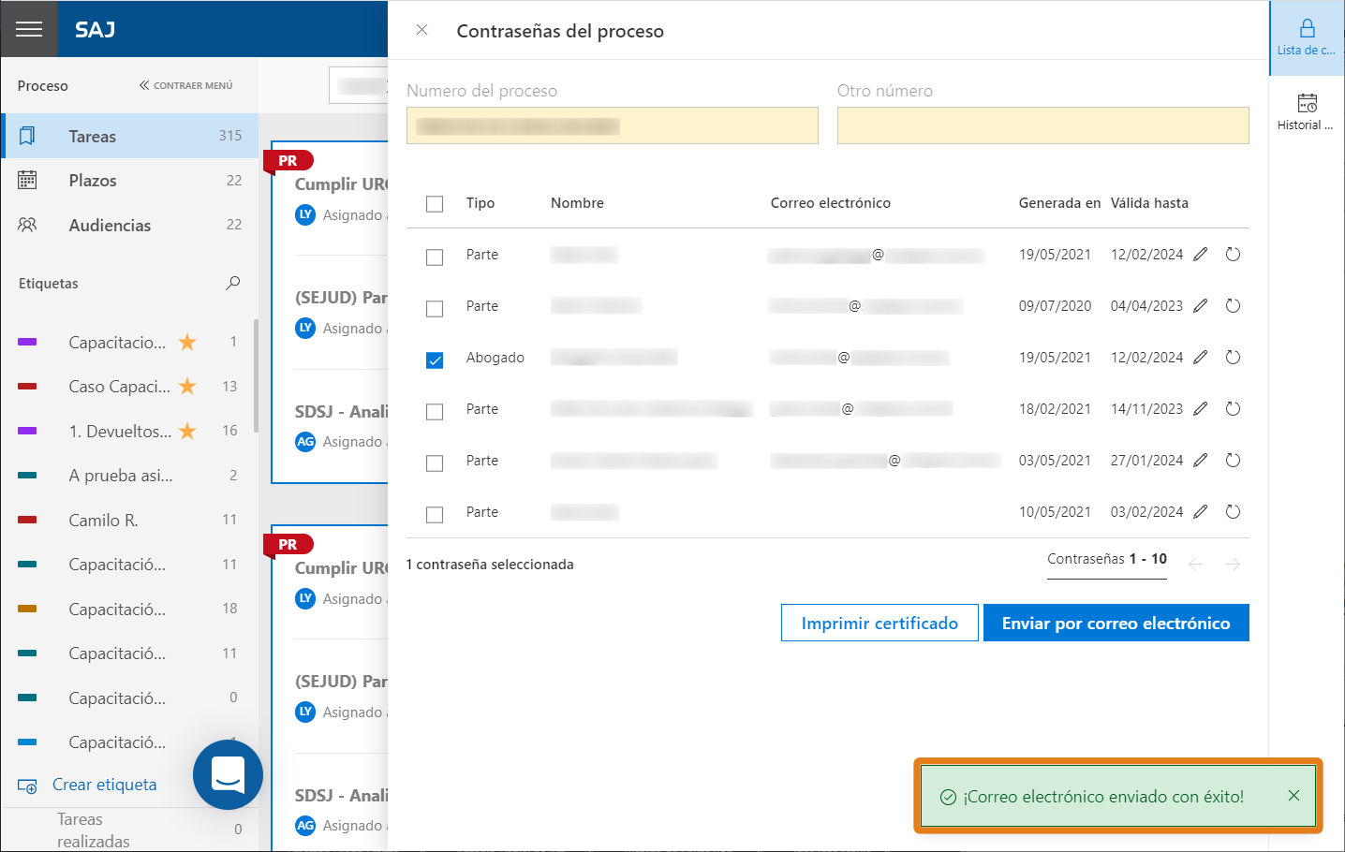Click the Imprimir certificado button
Viewport: 1345px width, 852px height.
pyautogui.click(x=879, y=623)
